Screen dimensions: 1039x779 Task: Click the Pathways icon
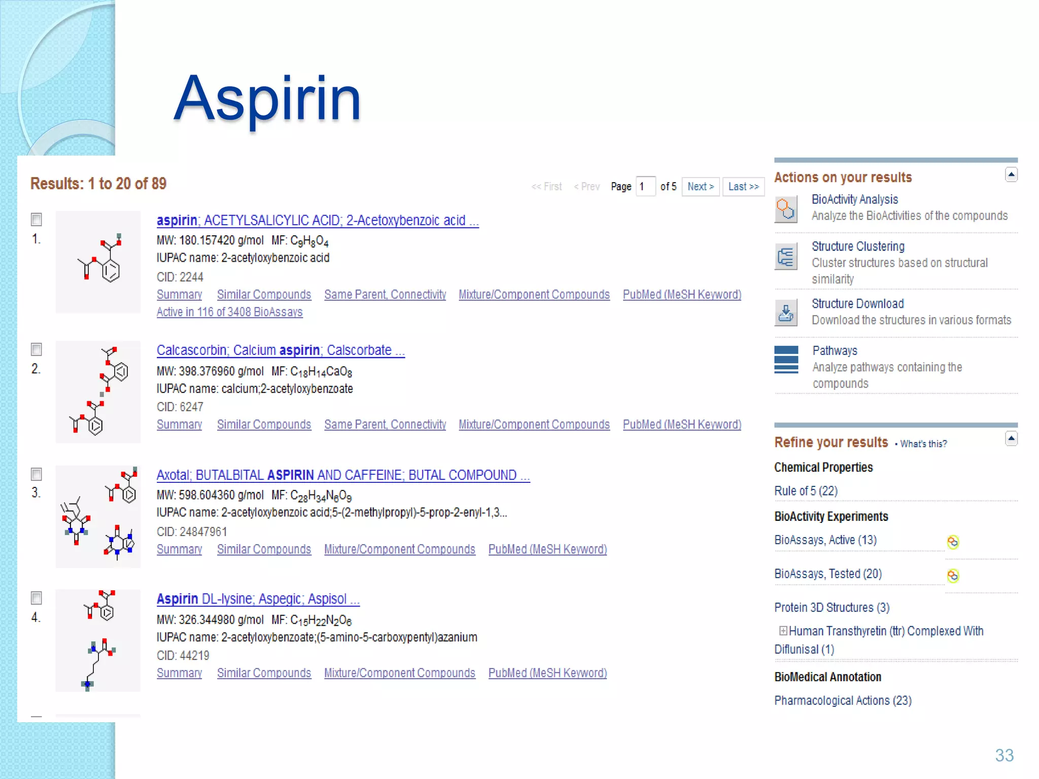(x=786, y=360)
